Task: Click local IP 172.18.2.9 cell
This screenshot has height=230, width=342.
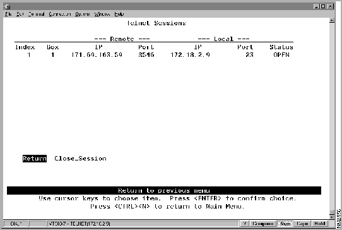Action: (x=190, y=54)
